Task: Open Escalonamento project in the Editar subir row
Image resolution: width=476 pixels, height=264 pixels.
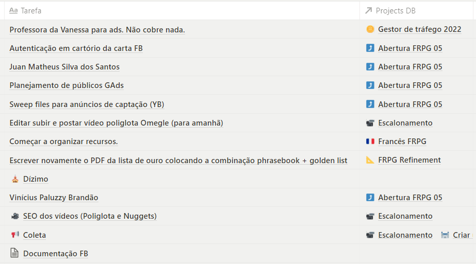Action: [x=405, y=123]
